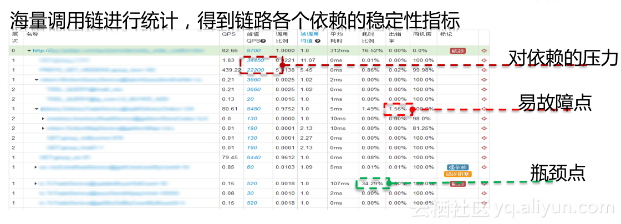Click the red action icon in the 2.27 row
The height and width of the screenshot is (224, 621).
(484, 138)
